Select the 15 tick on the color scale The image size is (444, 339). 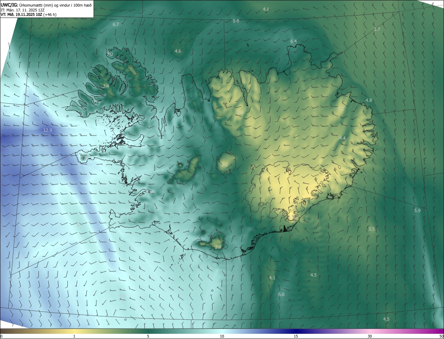point(296,337)
